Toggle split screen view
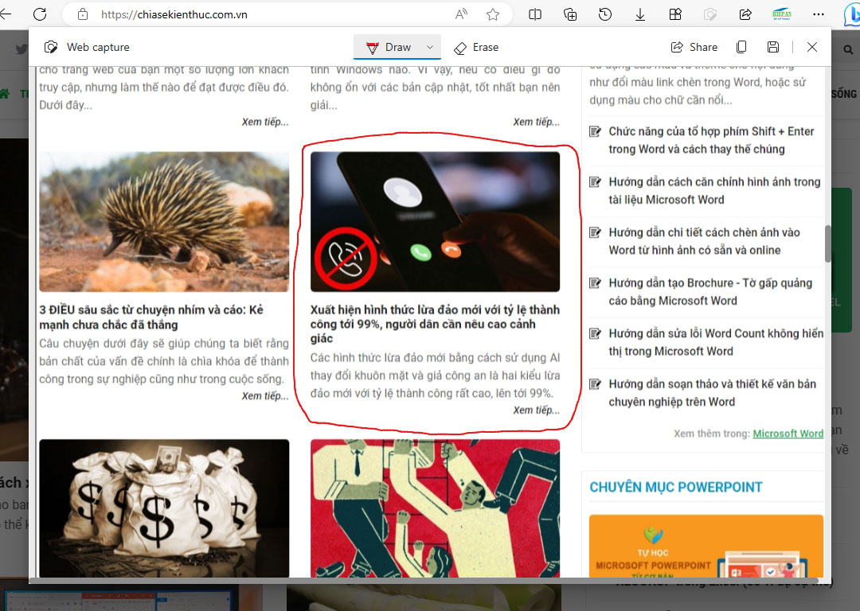The image size is (860, 611). pos(535,14)
